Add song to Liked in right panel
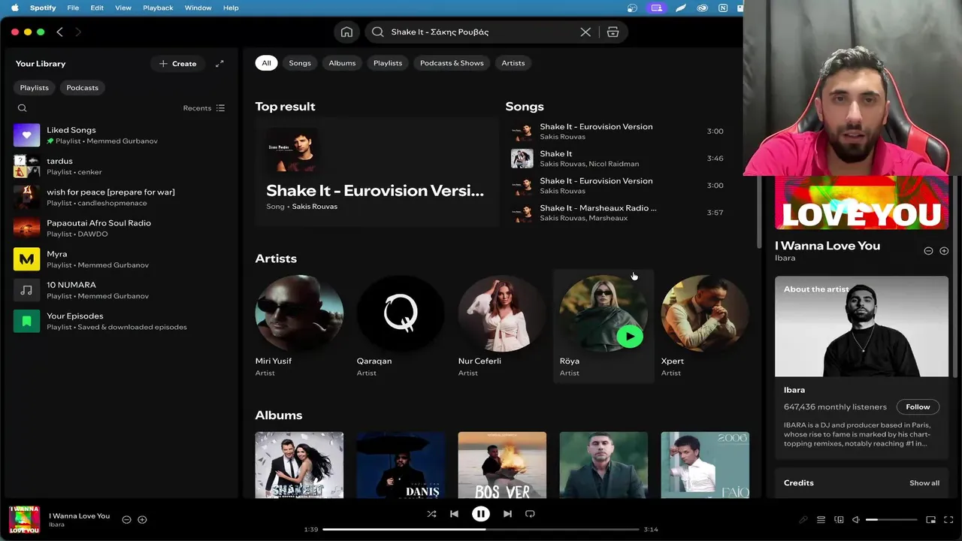The image size is (962, 541). [944, 251]
